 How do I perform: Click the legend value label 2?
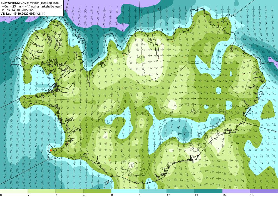point(29,195)
